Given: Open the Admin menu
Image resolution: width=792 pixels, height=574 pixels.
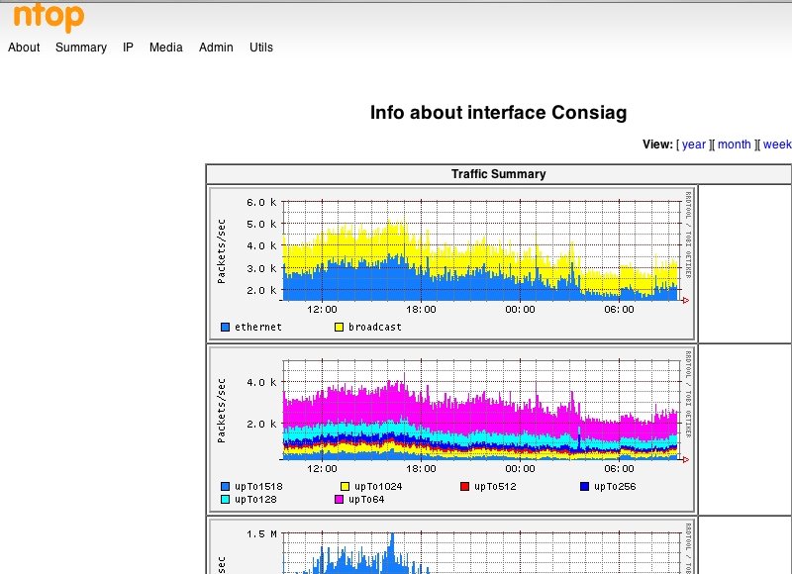Looking at the screenshot, I should tap(216, 48).
